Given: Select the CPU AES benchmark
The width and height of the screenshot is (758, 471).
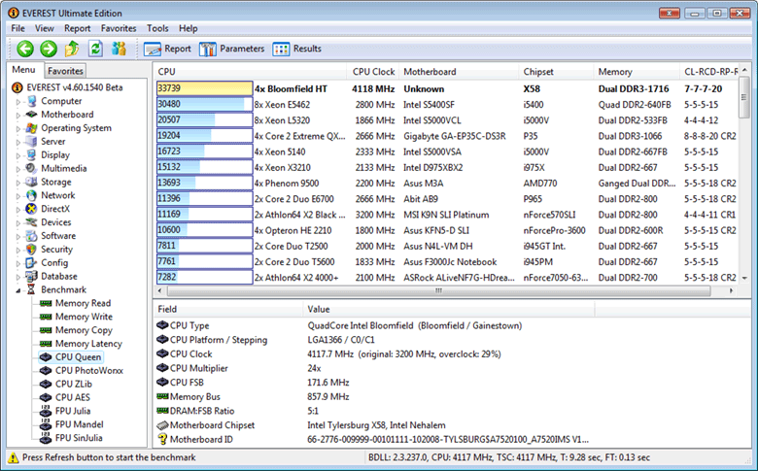Looking at the screenshot, I should 73,397.
